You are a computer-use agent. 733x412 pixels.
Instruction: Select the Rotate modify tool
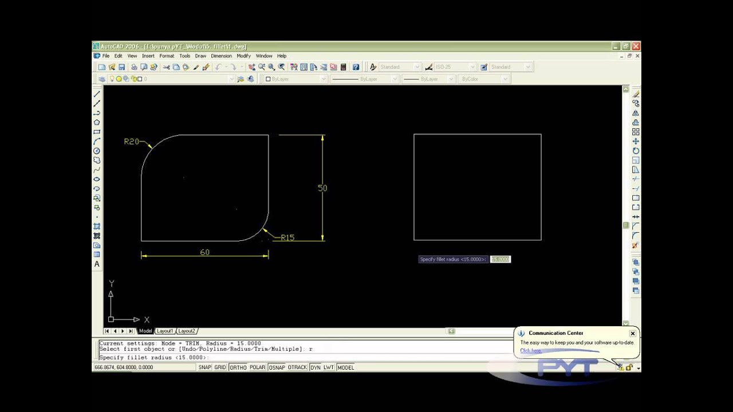[x=636, y=150]
